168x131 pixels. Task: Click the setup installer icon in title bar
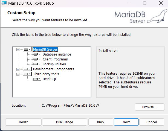[x=4, y=3]
